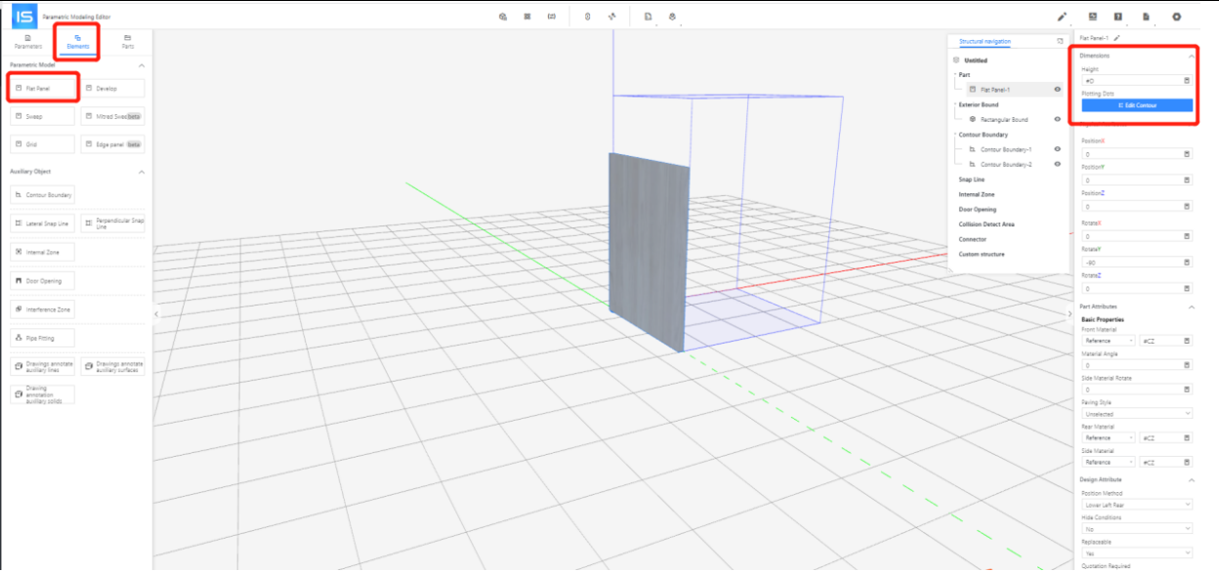Click the pop-out icon in Structural navigation
The image size is (1219, 572).
pos(1060,41)
